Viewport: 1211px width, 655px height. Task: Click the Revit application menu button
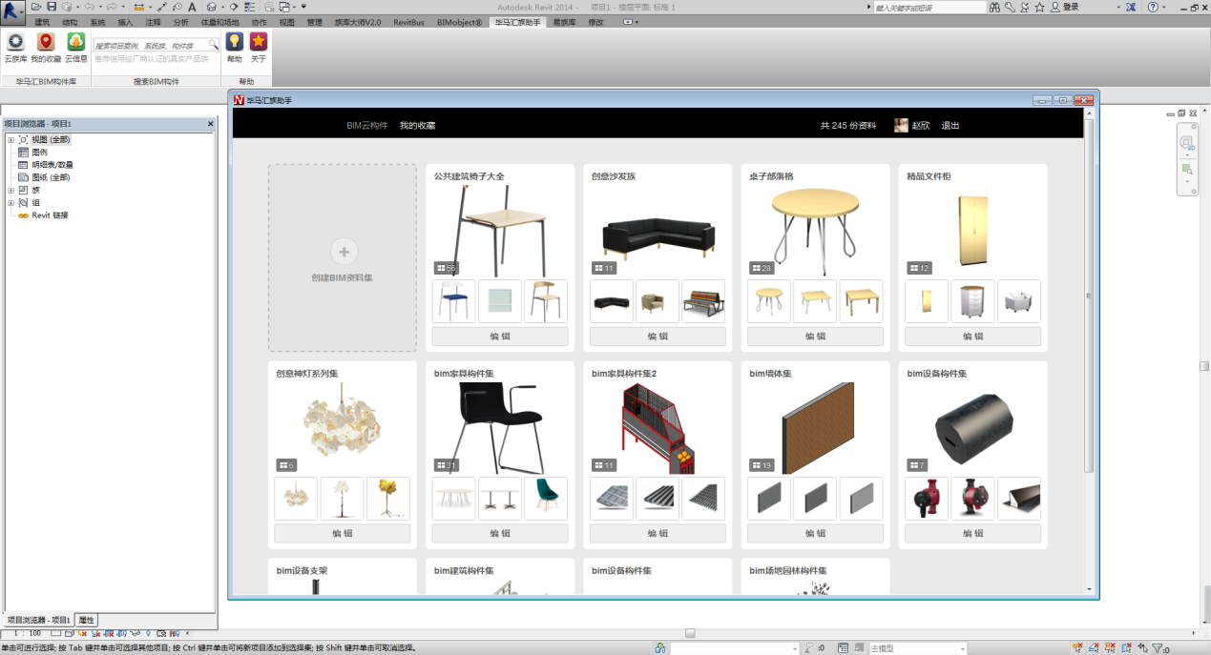coord(13,11)
